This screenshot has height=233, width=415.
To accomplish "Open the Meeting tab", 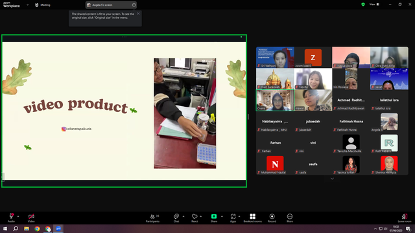I will click(x=43, y=5).
